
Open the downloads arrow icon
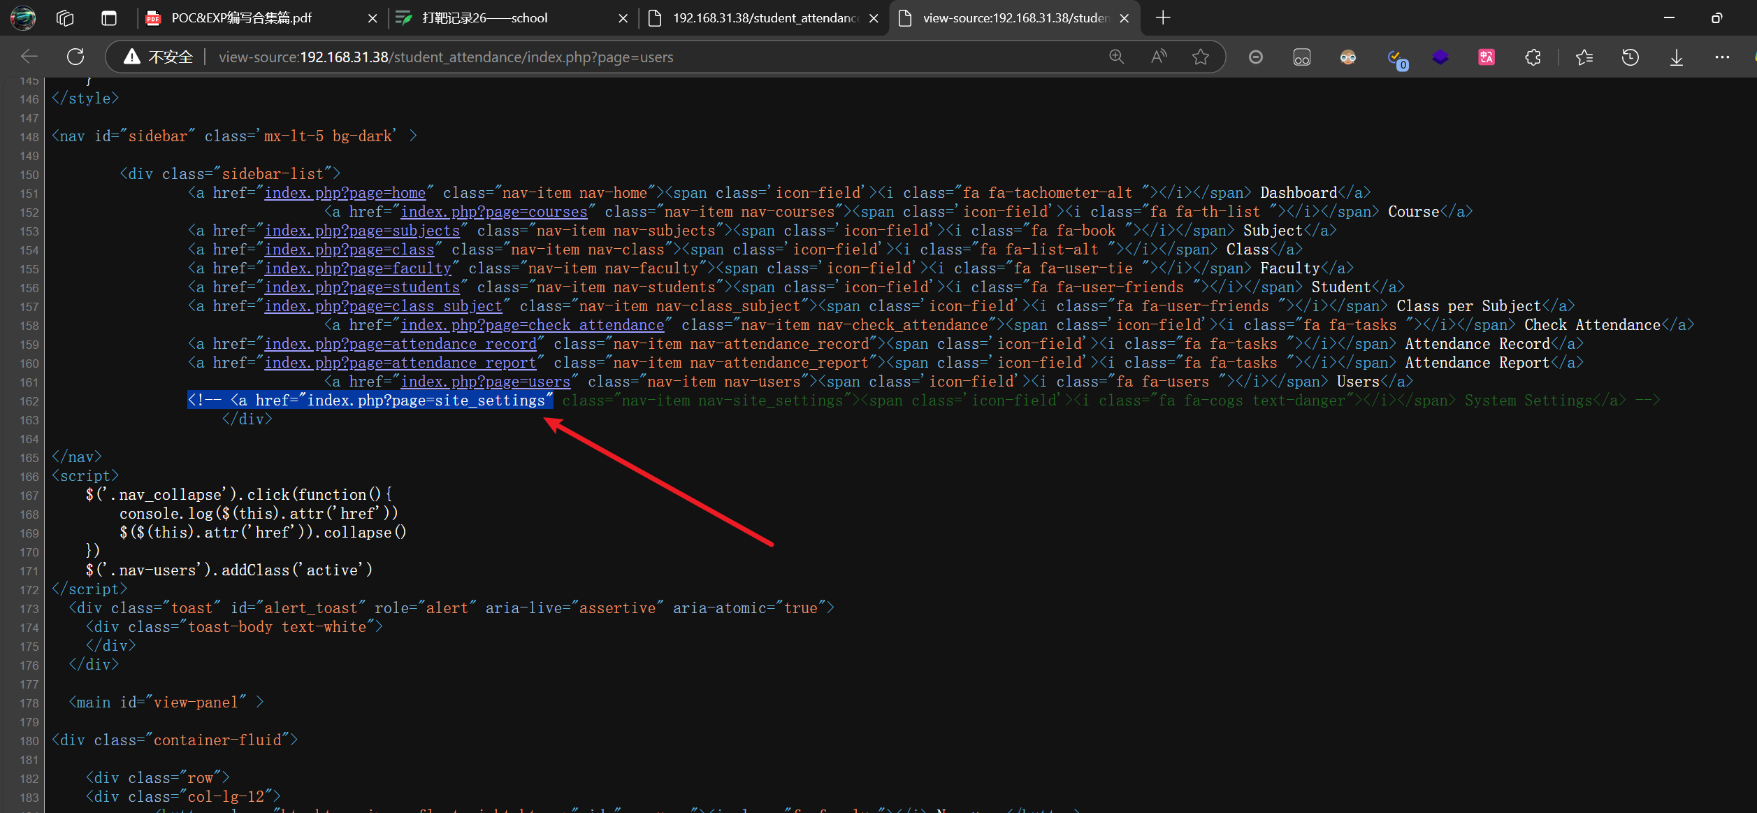point(1677,57)
